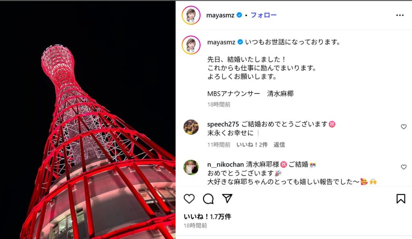Like the n__nikochan comment heart
412x239 pixels.
404,167
